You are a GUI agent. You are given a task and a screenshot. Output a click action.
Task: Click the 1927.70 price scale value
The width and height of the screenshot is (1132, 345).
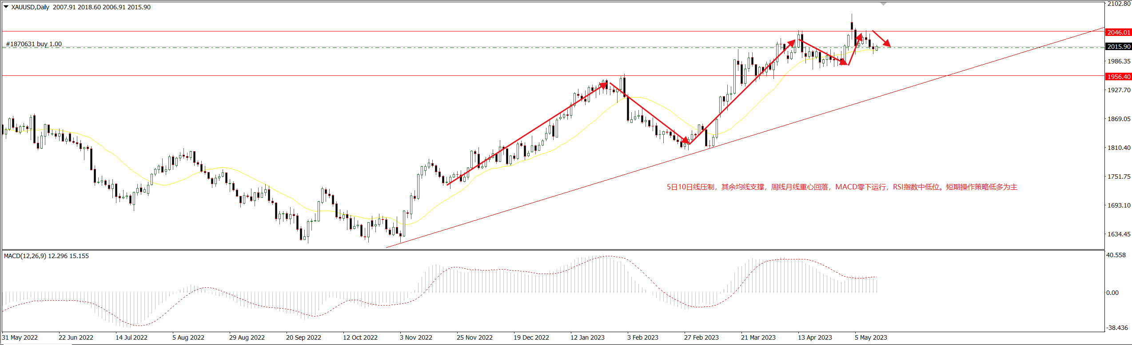coord(1119,90)
